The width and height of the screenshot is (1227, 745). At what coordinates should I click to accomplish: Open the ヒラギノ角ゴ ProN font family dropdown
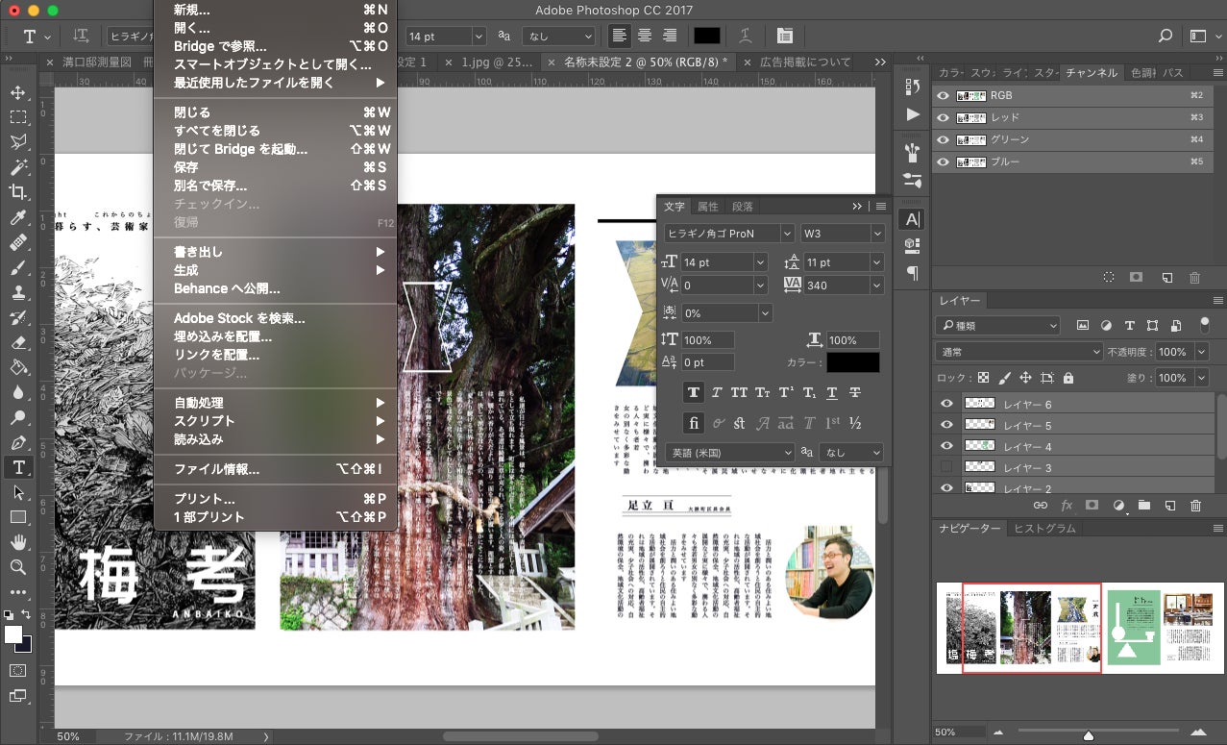(x=728, y=234)
